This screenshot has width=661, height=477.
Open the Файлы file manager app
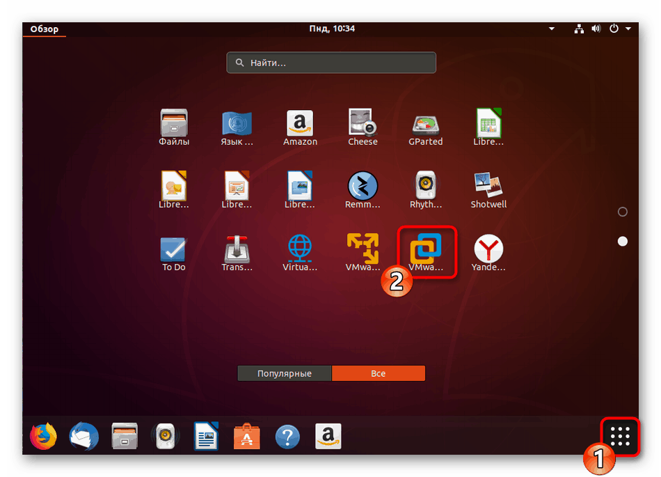pos(174,127)
